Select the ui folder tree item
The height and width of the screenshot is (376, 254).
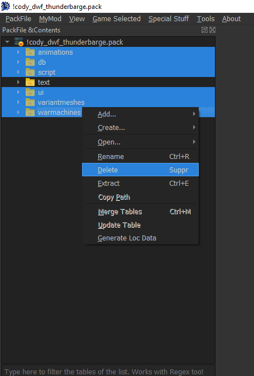(x=108, y=92)
